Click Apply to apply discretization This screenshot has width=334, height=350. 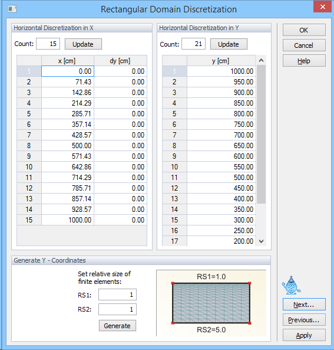pos(304,335)
